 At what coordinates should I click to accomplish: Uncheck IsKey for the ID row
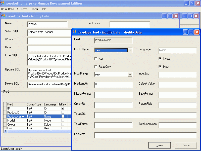tap(63, 108)
